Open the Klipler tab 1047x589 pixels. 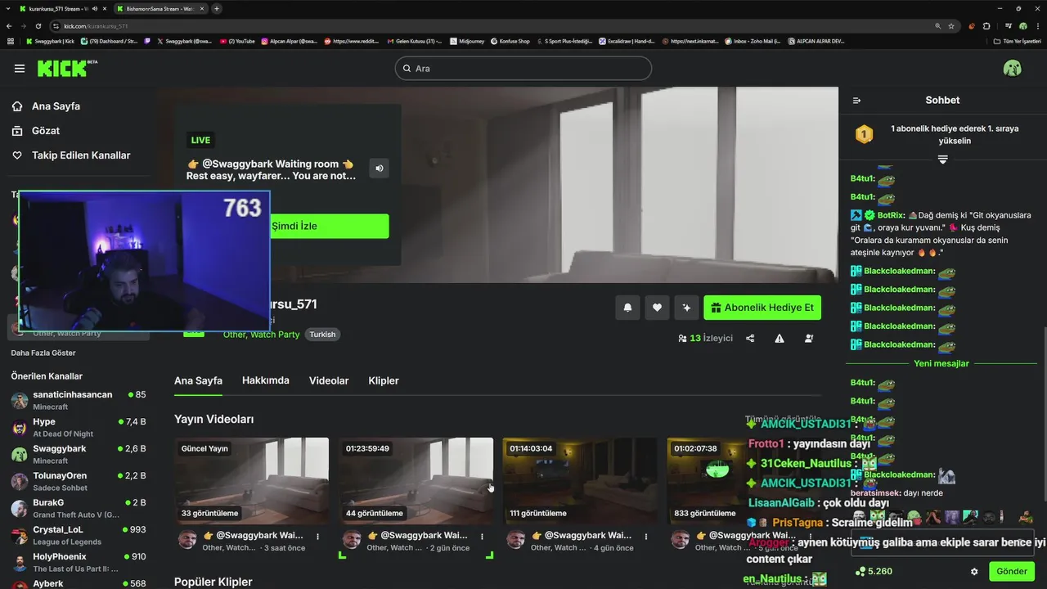pyautogui.click(x=384, y=380)
